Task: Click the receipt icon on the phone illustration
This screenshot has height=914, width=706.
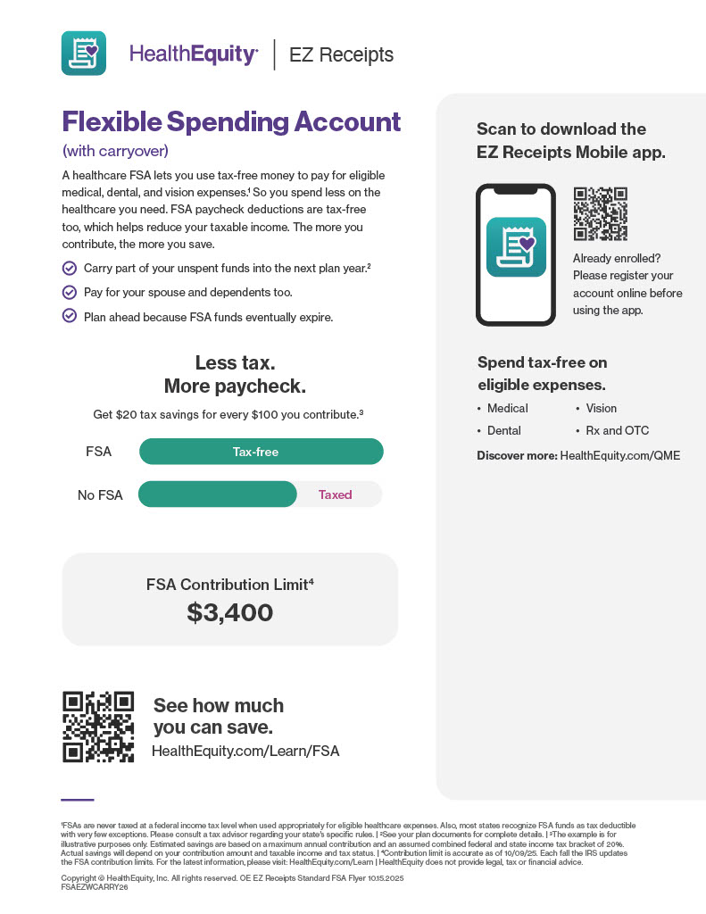Action: 516,247
